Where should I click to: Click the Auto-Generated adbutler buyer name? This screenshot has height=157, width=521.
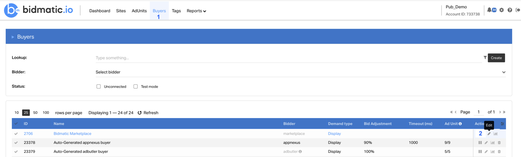coord(81,151)
